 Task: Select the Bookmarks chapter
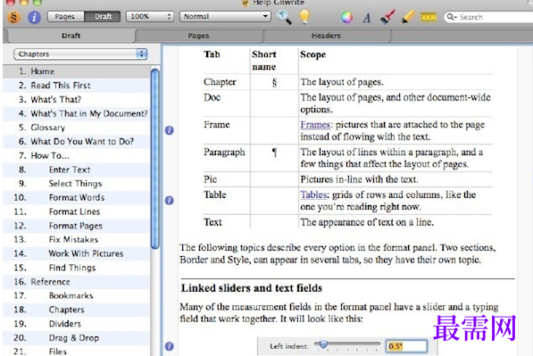point(77,295)
